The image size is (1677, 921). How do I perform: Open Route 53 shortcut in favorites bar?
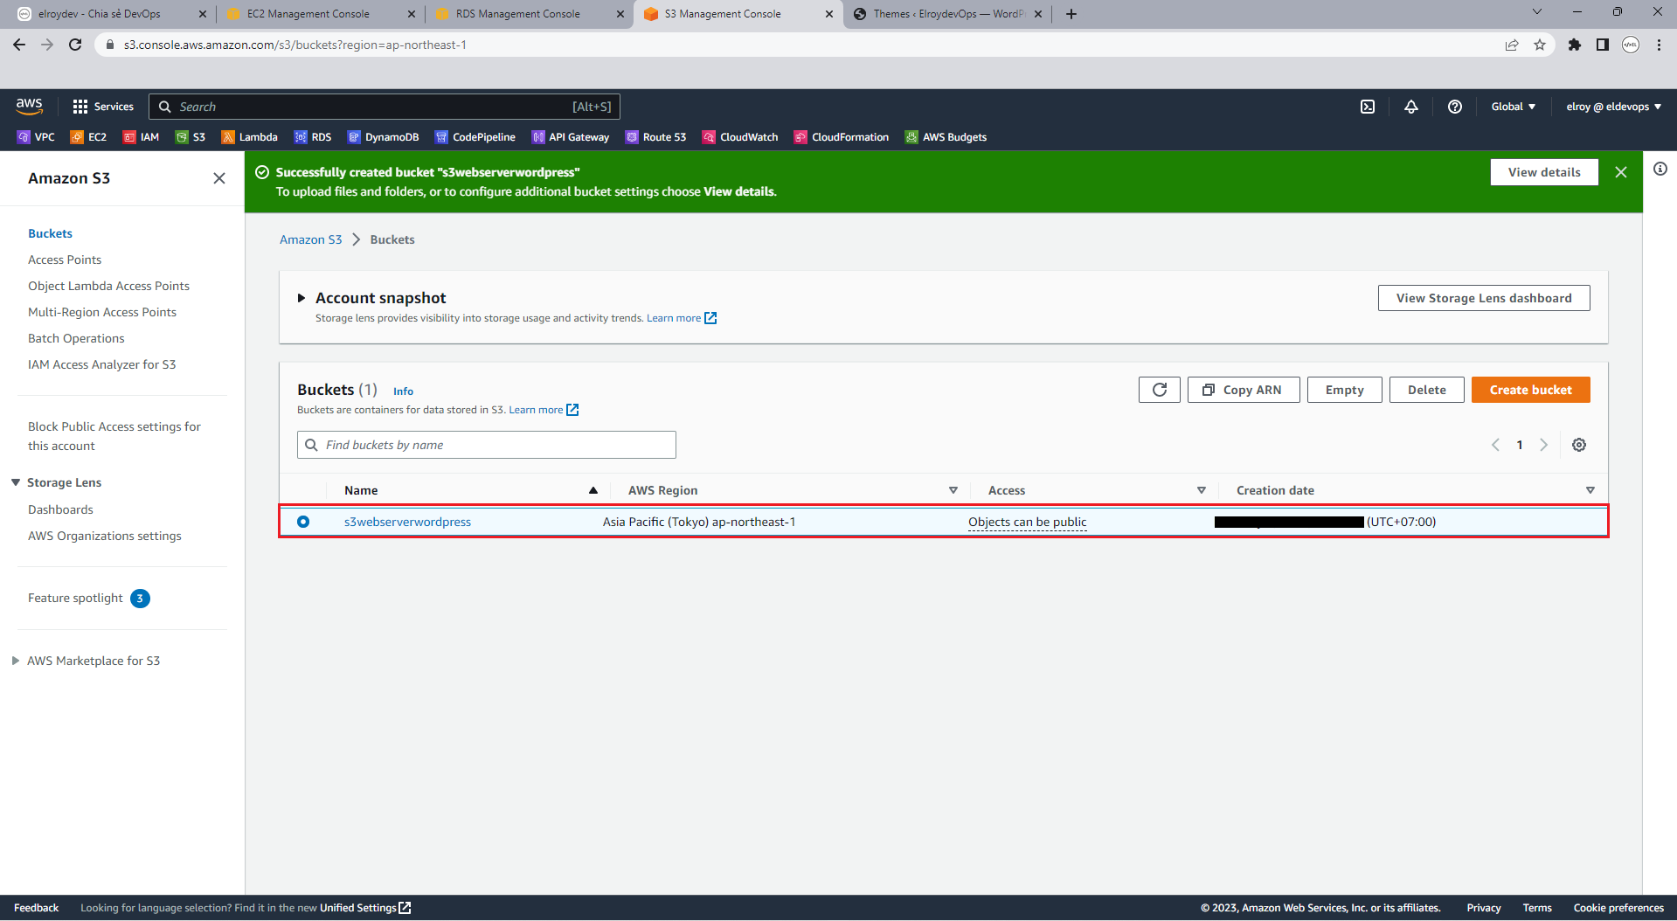656,137
